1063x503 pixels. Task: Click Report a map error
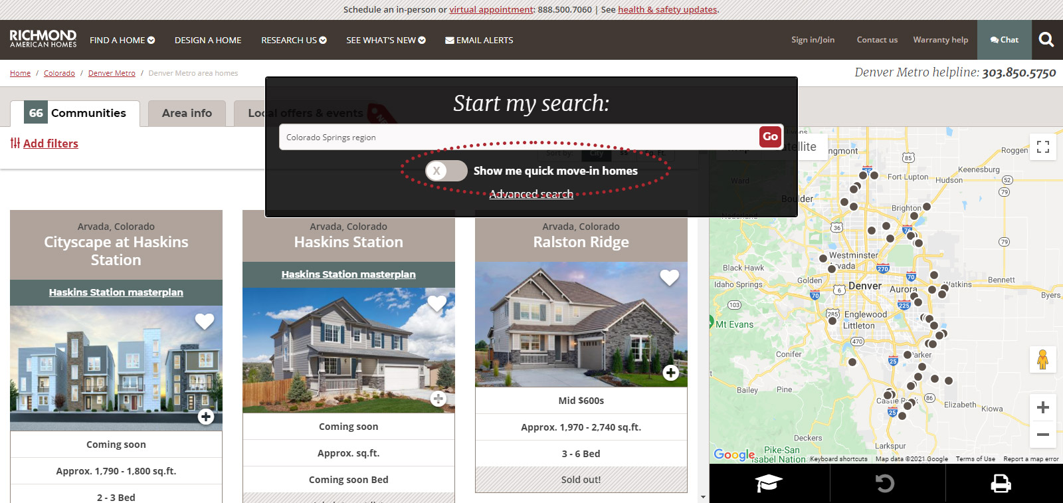pyautogui.click(x=1031, y=459)
